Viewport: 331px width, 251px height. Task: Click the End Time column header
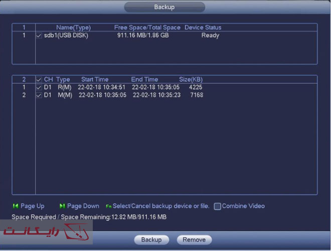[x=144, y=80]
